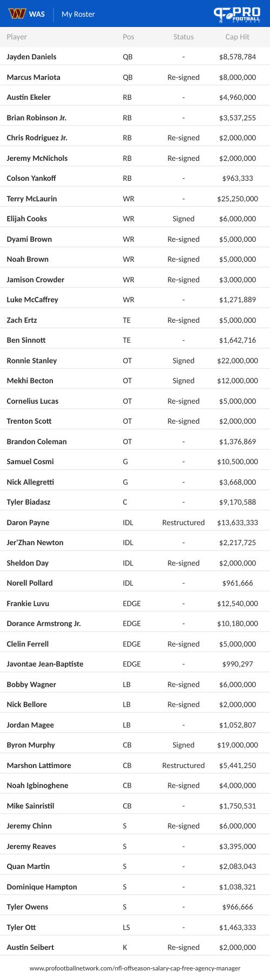Select the Marshon Lattimore row
This screenshot has height=978, width=270.
pyautogui.click(x=135, y=765)
